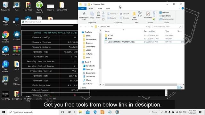Open the Recycle Bin desktop icon
This screenshot has width=205, height=115.
pyautogui.click(x=5, y=6)
